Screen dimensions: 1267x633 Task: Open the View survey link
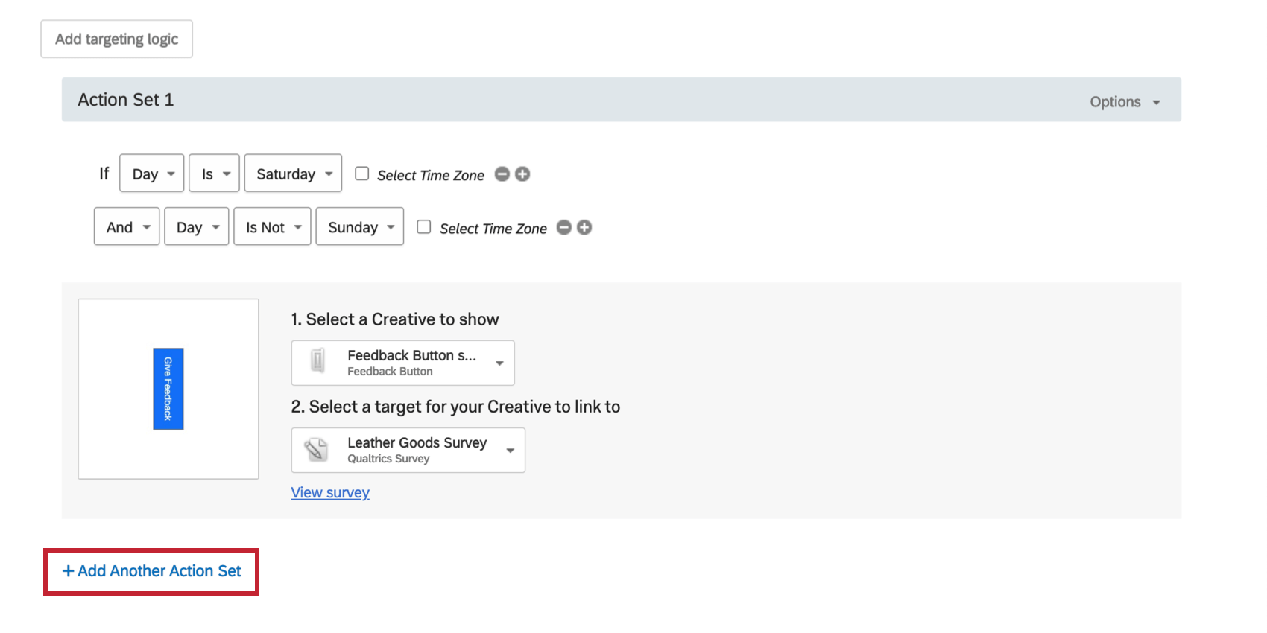coord(330,492)
